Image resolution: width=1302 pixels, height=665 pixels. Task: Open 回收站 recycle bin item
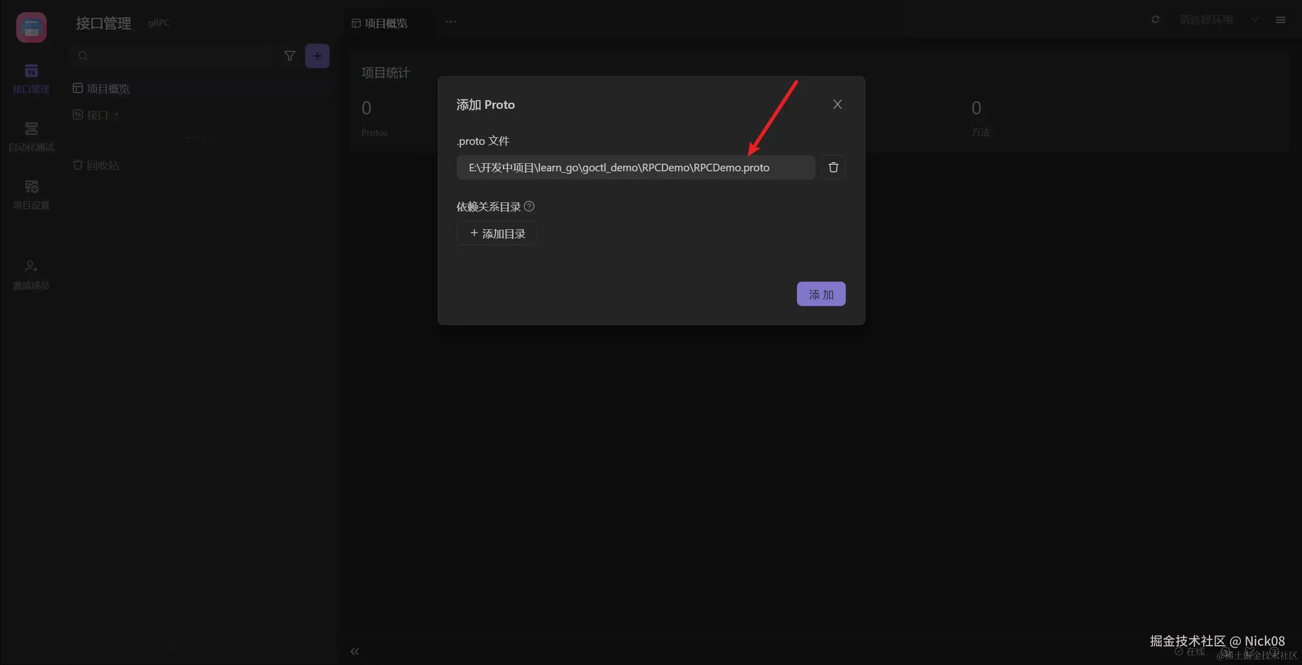102,165
